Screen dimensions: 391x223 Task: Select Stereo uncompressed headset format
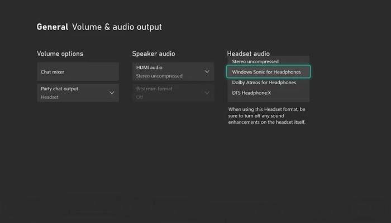[x=268, y=61]
